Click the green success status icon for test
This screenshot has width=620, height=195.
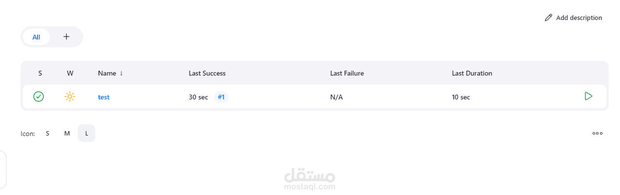(x=39, y=97)
